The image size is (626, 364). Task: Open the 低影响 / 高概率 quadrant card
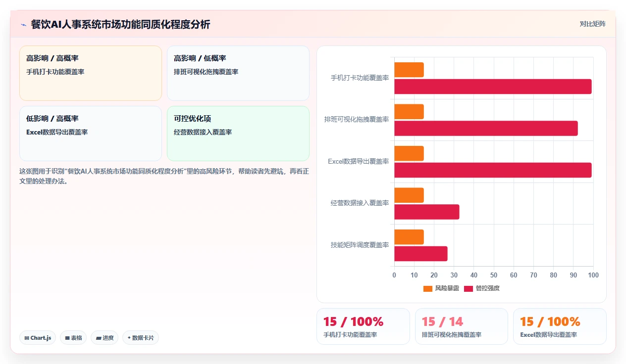point(91,134)
